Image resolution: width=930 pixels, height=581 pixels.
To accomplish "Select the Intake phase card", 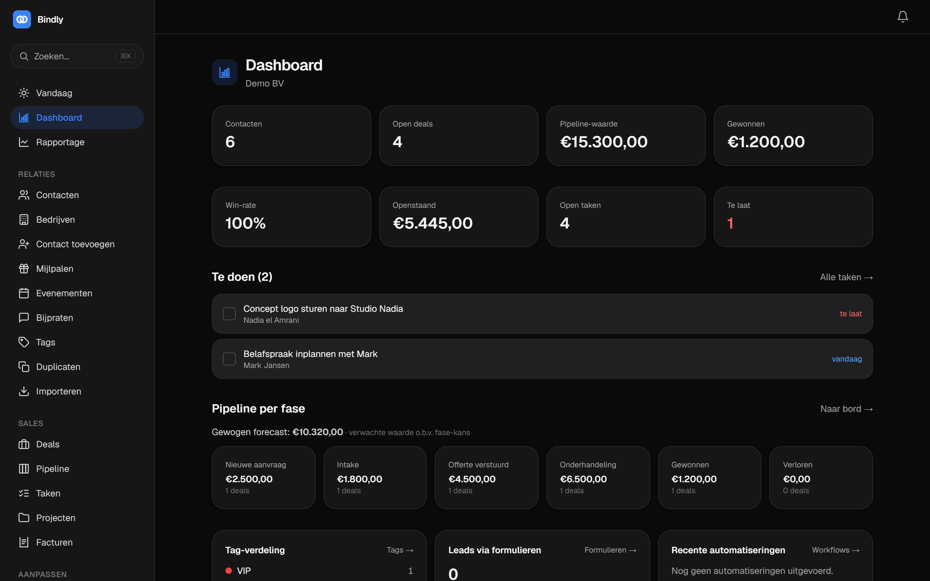I will [375, 478].
